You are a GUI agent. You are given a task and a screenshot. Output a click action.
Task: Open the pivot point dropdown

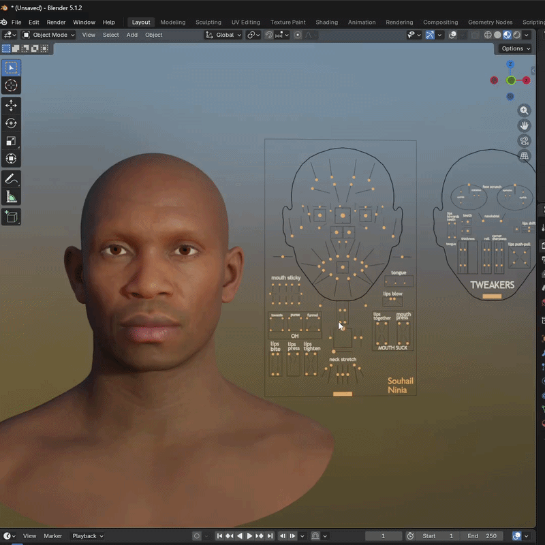click(x=253, y=35)
